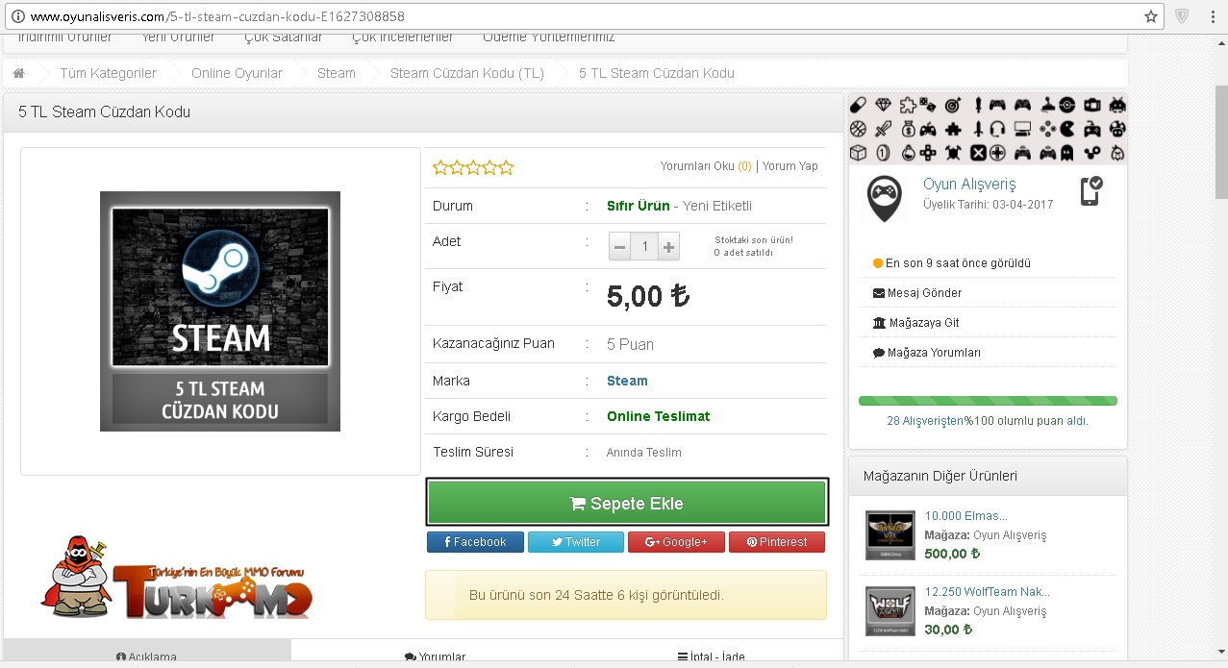
Task: Open the Oyun Alışveriş seller profile link
Action: 969,184
